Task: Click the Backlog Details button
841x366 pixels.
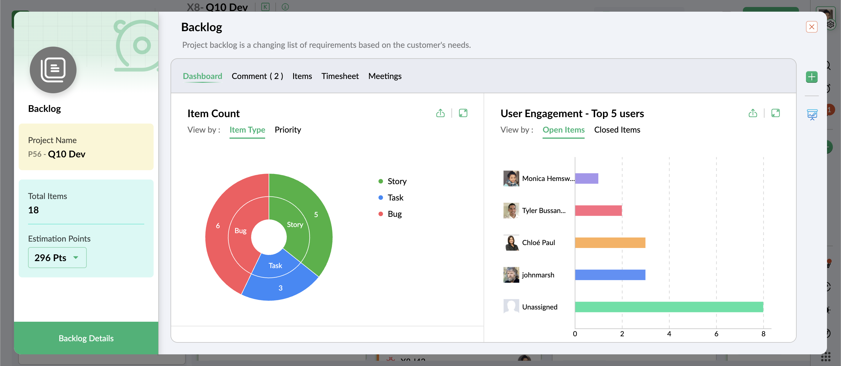Action: tap(86, 338)
